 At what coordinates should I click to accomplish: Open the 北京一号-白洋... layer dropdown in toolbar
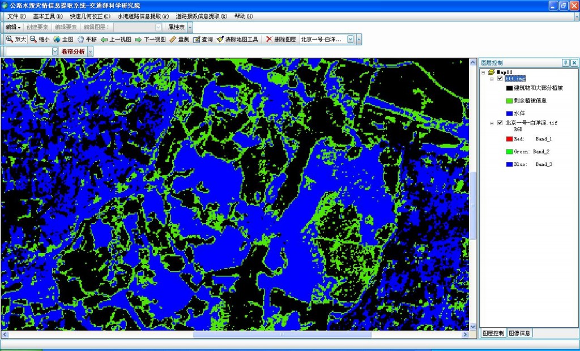351,40
